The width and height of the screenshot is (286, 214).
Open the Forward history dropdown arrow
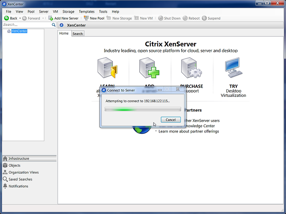point(43,18)
